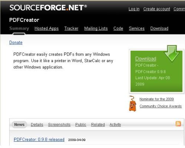Click the Create account link

click(157, 9)
